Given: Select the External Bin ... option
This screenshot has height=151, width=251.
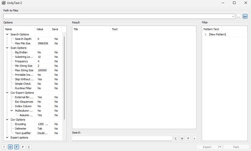Looking at the screenshot, I should [24, 97].
